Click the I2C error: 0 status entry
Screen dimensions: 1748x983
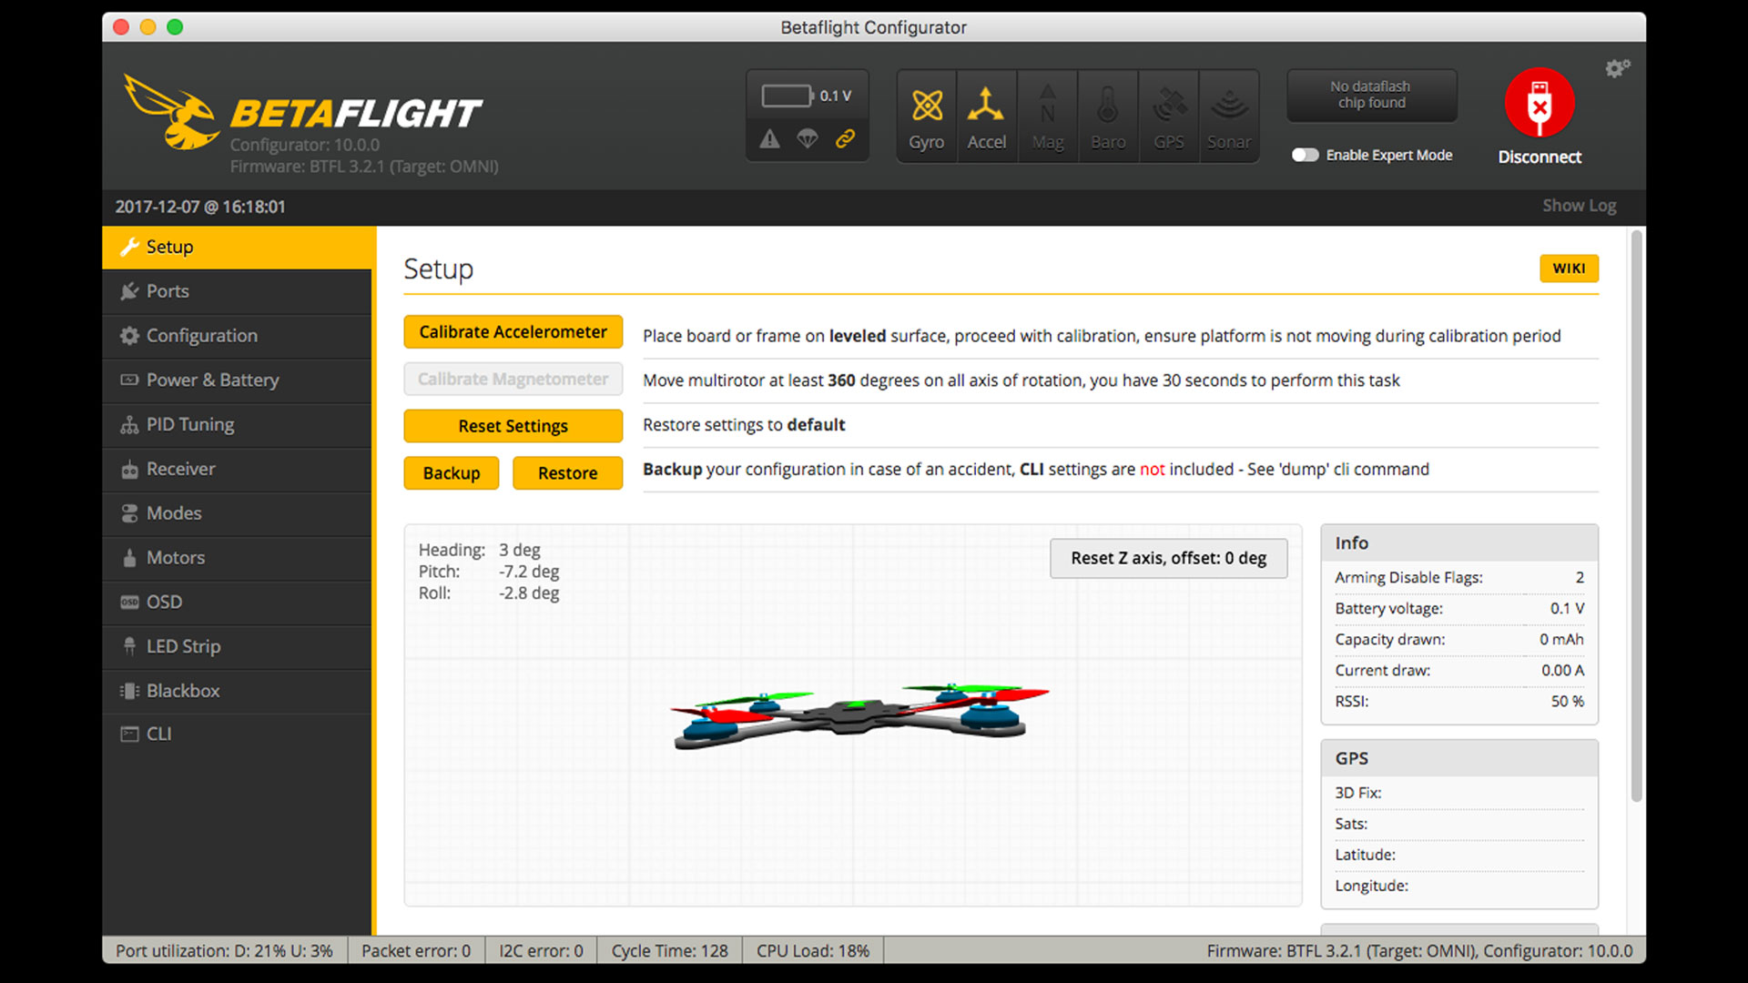[541, 950]
